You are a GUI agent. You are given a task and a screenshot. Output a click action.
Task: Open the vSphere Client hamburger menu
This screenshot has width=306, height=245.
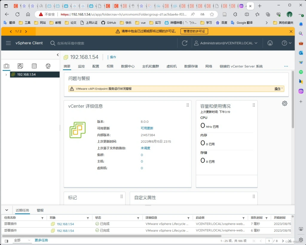pyautogui.click(x=8, y=43)
